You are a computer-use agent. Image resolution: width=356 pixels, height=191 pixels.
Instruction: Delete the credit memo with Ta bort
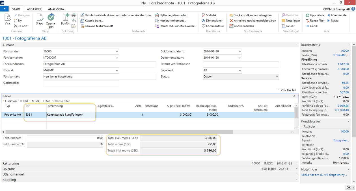point(21,26)
